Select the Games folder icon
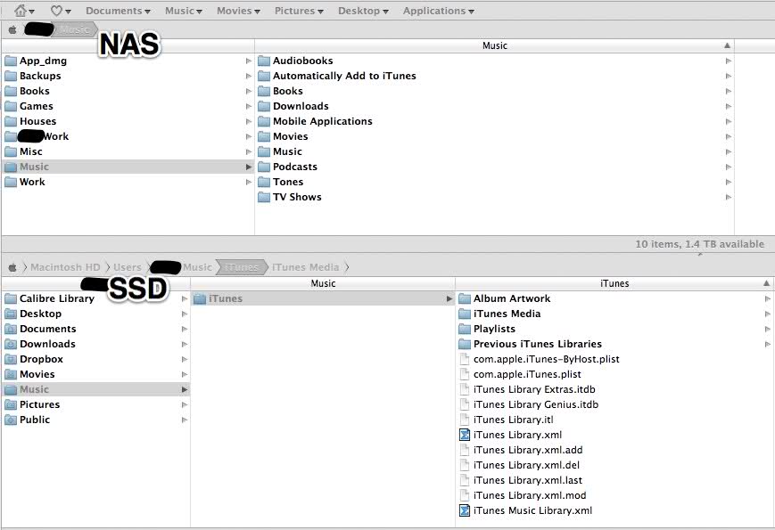The height and width of the screenshot is (530, 775). 11,106
